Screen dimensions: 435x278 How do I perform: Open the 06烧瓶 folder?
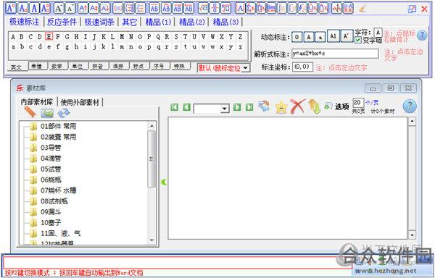click(51, 180)
